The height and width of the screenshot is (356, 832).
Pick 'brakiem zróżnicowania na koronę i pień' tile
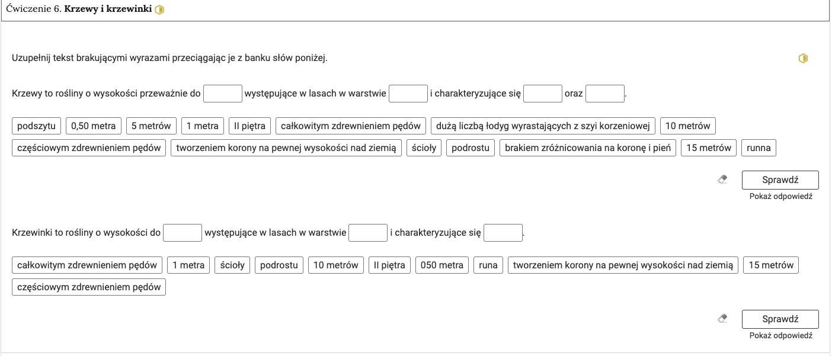tap(588, 147)
